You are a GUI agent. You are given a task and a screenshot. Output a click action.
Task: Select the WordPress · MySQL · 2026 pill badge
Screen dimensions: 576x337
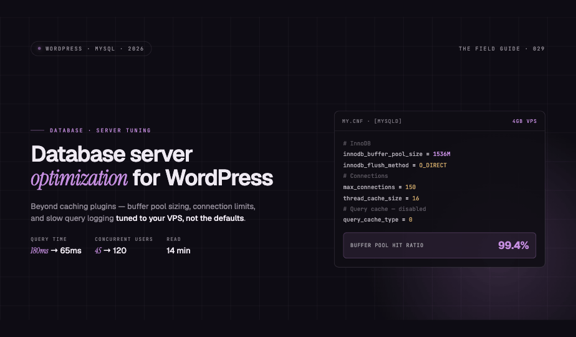91,49
